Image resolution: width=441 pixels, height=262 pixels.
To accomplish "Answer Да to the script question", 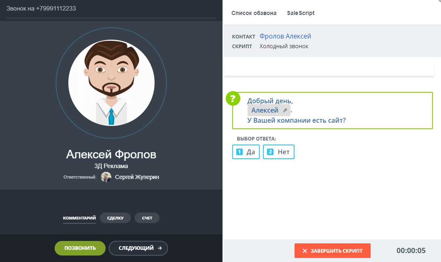I will [246, 152].
